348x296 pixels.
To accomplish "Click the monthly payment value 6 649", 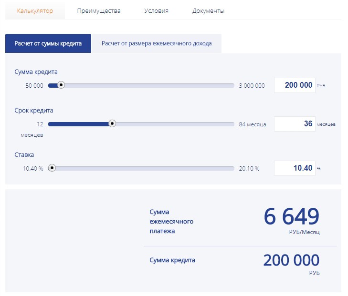I will (x=291, y=217).
